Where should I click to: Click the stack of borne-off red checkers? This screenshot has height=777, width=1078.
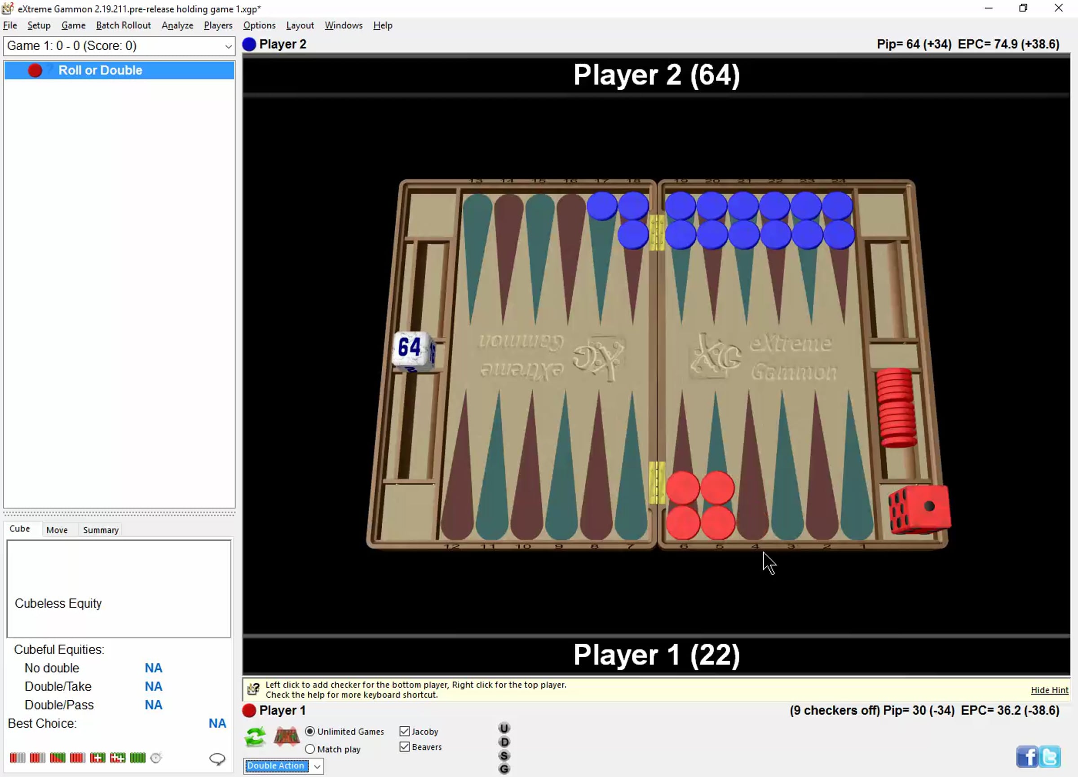click(897, 408)
